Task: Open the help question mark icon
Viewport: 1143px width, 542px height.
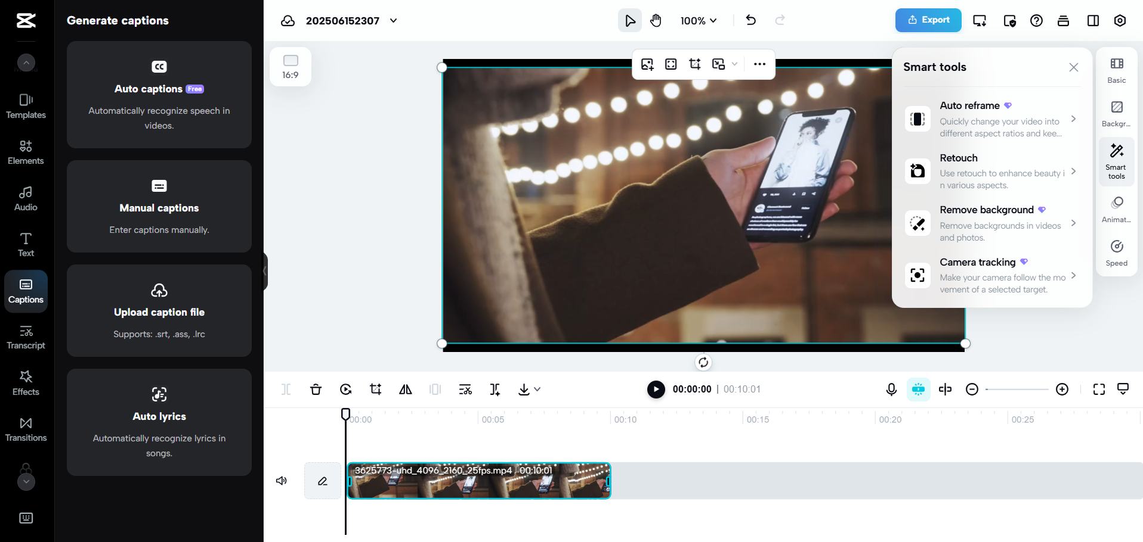Action: click(x=1037, y=21)
